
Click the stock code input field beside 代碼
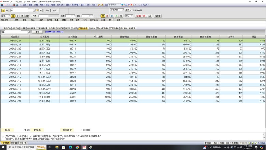(43, 16)
